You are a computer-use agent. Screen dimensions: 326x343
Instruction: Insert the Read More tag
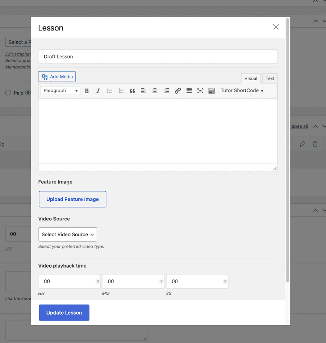pos(189,91)
